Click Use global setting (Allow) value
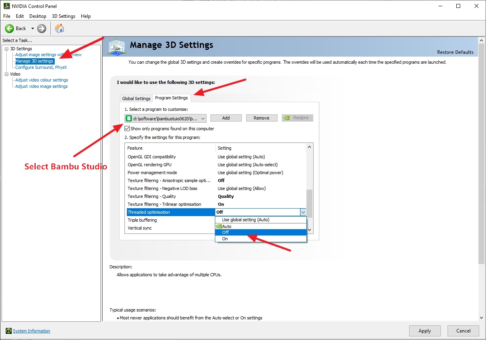Screen dimensions: 486x340 click(242, 188)
